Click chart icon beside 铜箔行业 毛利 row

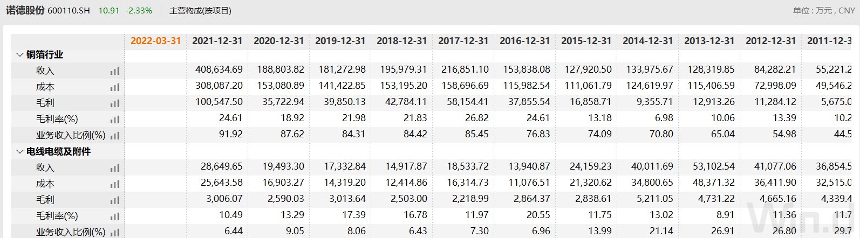point(114,103)
